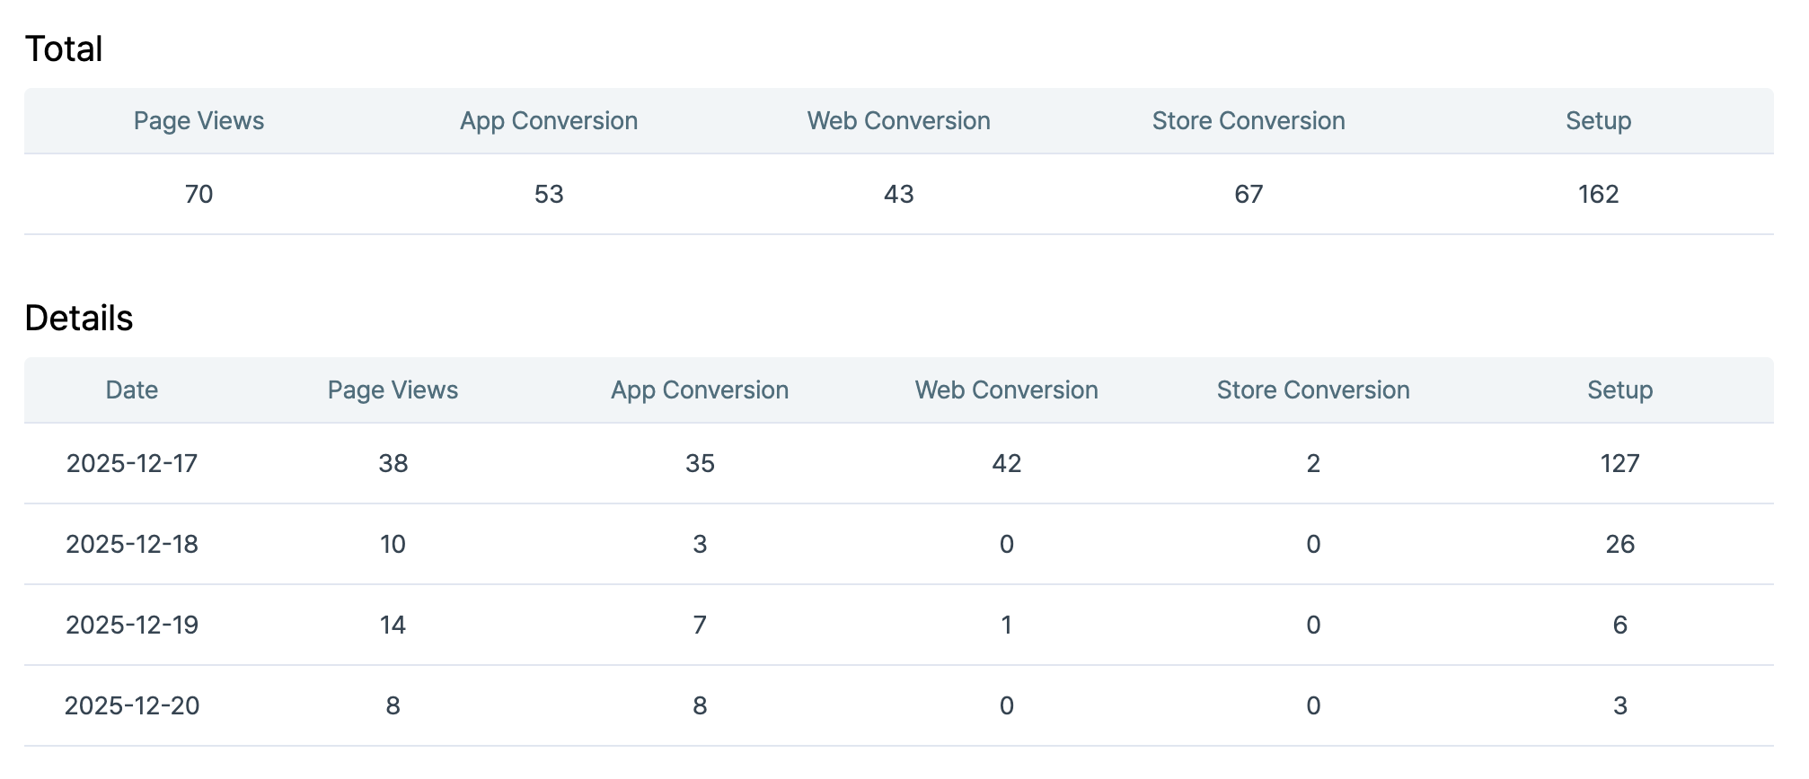The height and width of the screenshot is (779, 1809).
Task: Select the 2025-12-19 date cell
Action: coord(132,626)
